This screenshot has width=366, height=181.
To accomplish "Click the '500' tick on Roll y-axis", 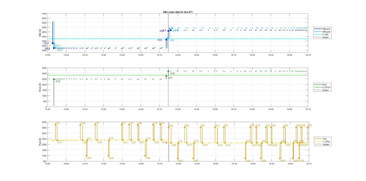I will [45, 161].
